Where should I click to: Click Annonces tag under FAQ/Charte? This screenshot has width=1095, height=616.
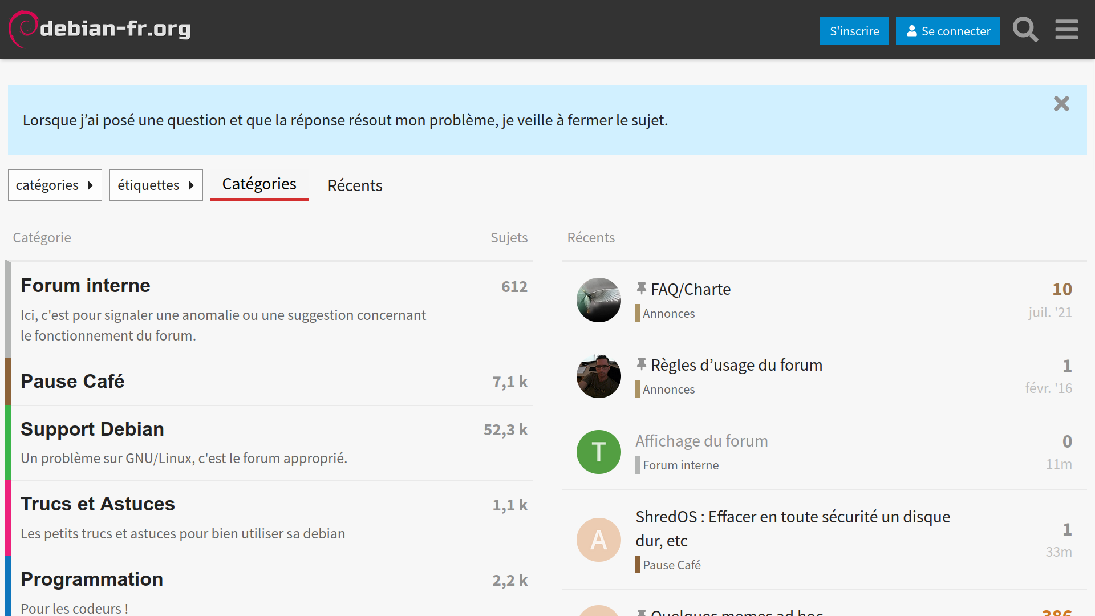(x=665, y=313)
